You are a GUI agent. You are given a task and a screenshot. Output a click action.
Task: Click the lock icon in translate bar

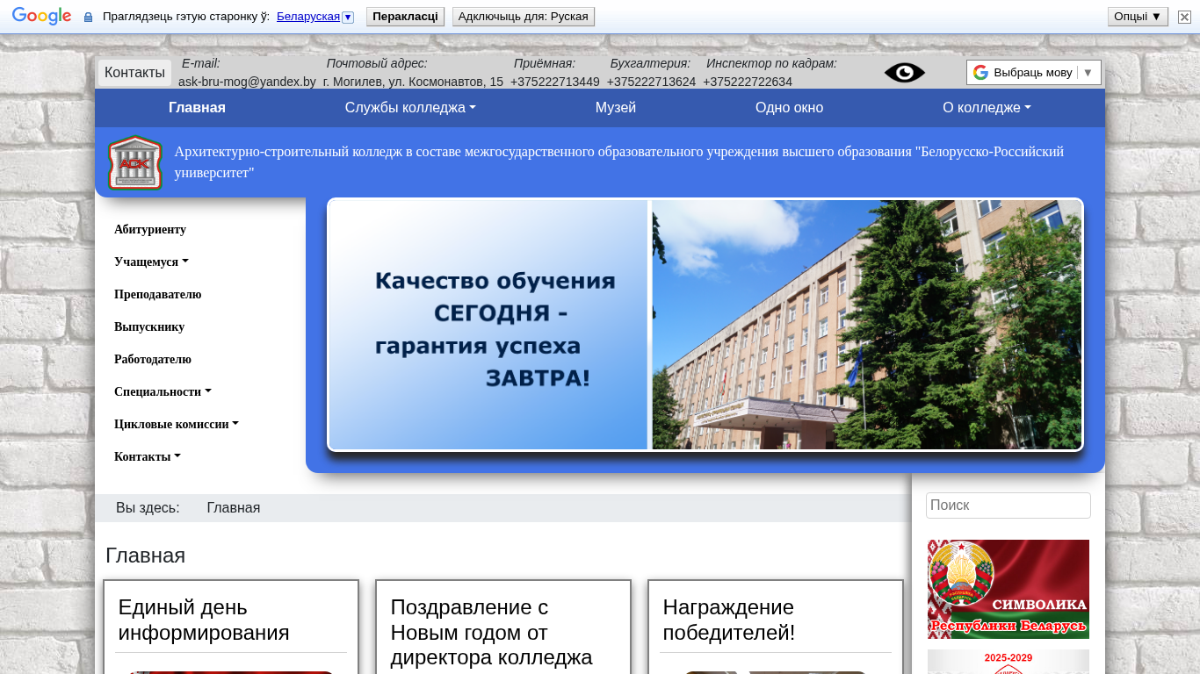coord(88,17)
